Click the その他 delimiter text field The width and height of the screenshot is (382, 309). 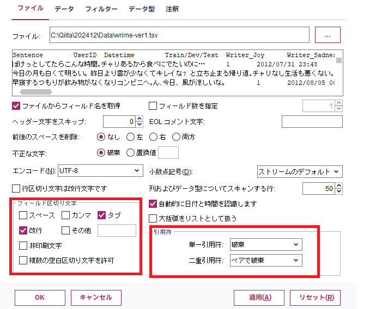point(117,230)
